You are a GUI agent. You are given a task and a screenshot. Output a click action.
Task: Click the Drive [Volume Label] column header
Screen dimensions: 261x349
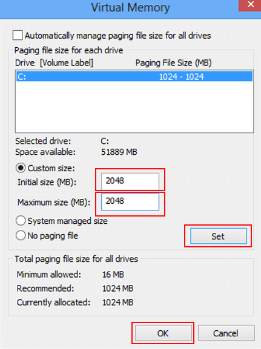[x=54, y=63]
